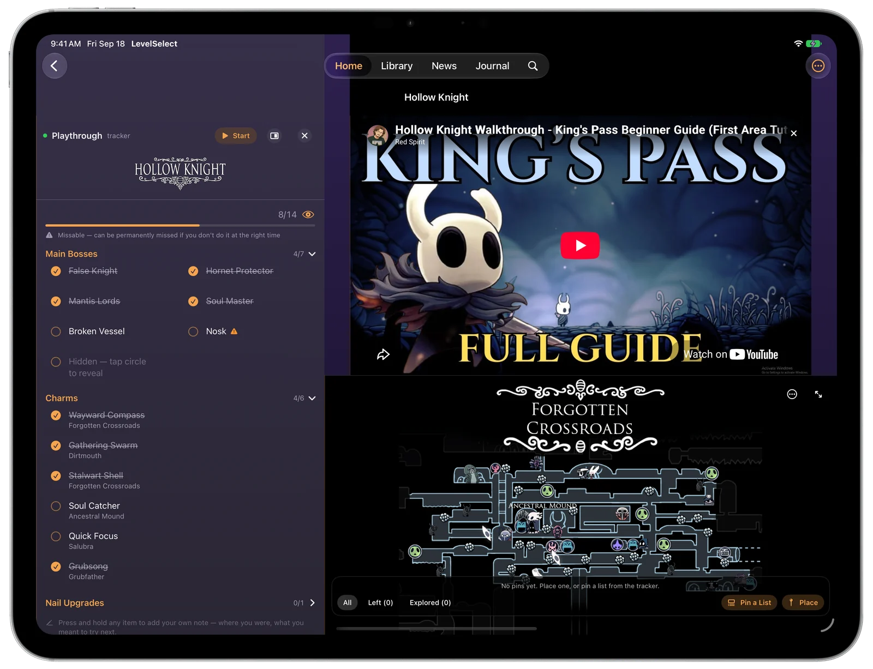Select the Explored (0) map filter
Viewport: 873px width, 669px height.
430,602
